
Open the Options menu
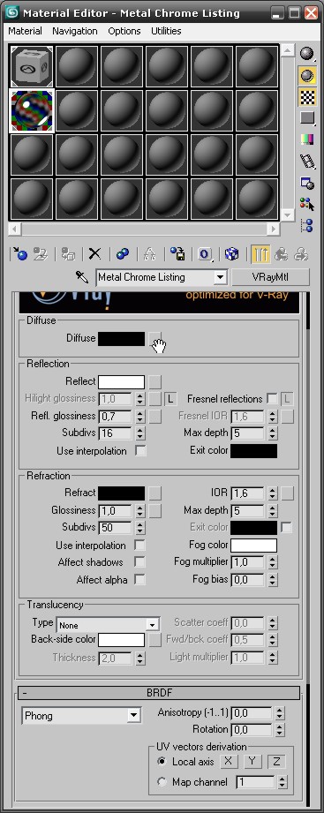pyautogui.click(x=124, y=31)
